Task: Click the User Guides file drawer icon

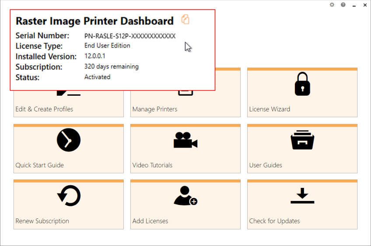Action: [302, 140]
